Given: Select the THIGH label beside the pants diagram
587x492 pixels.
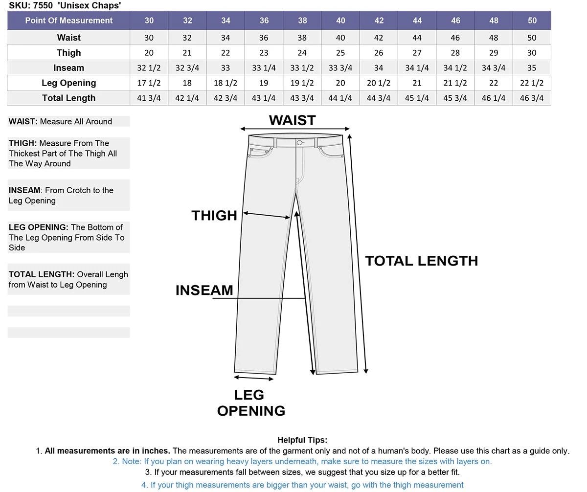Looking at the screenshot, I should click(214, 216).
